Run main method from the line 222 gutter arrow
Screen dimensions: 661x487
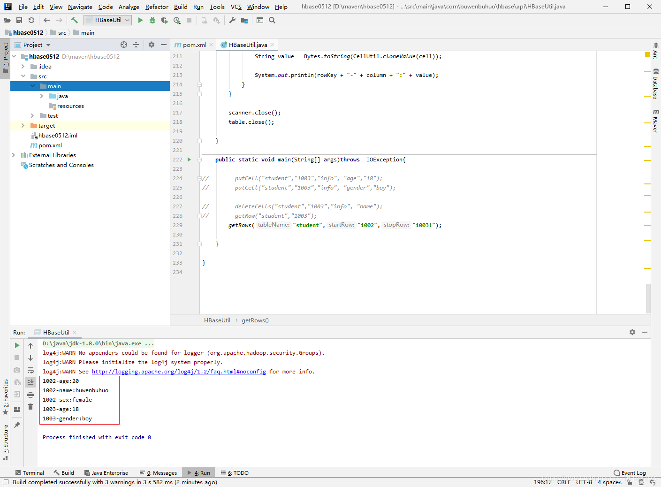coord(189,160)
